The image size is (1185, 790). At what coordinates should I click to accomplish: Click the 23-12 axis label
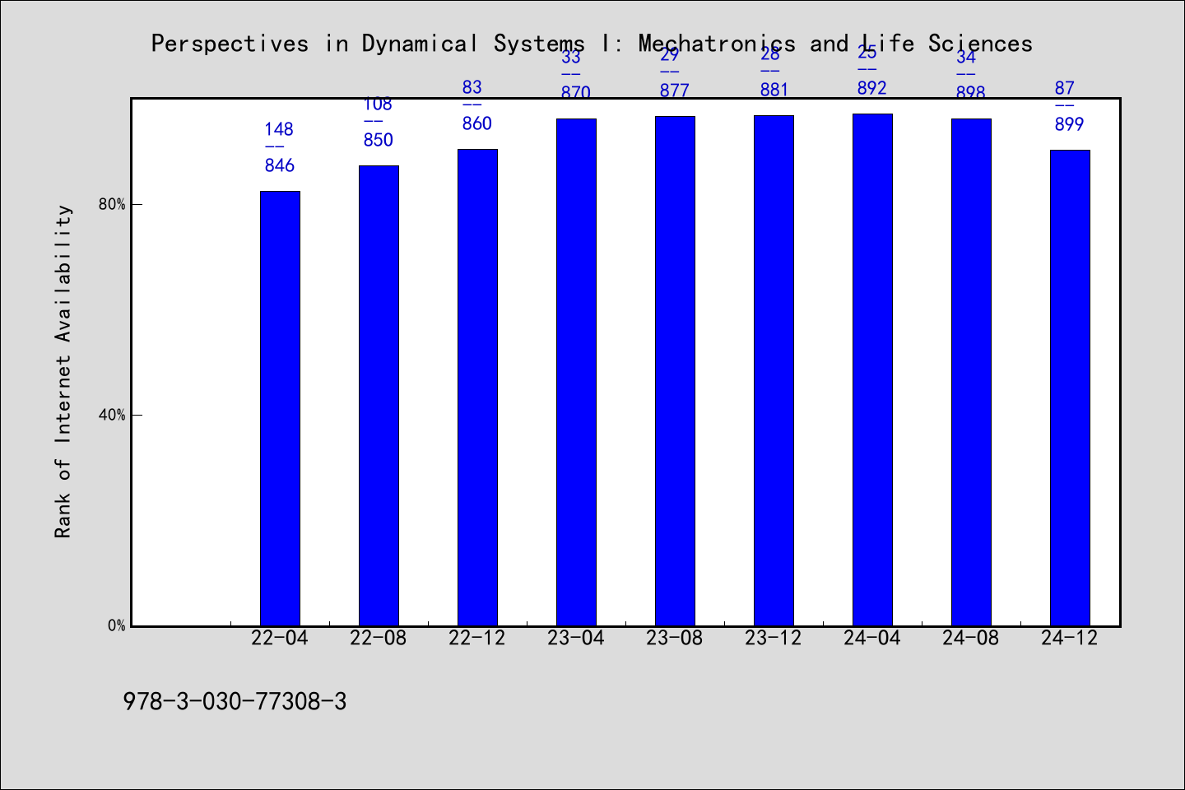coord(774,638)
